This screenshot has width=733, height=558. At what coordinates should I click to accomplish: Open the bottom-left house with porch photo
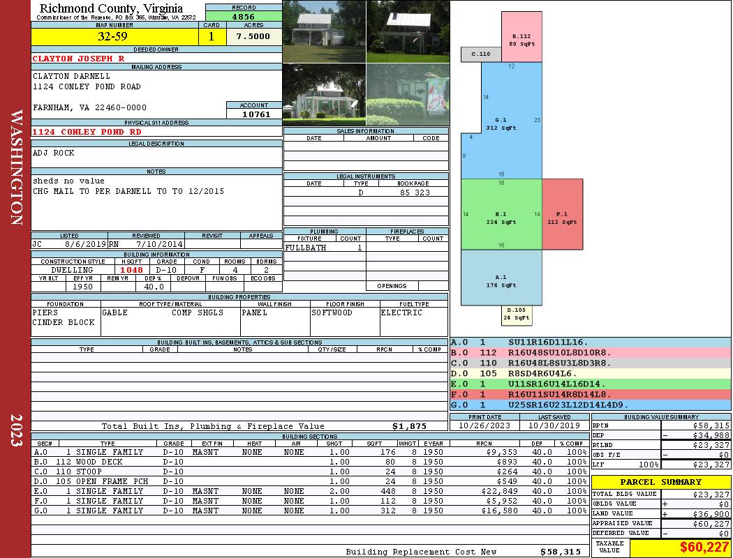pyautogui.click(x=324, y=95)
